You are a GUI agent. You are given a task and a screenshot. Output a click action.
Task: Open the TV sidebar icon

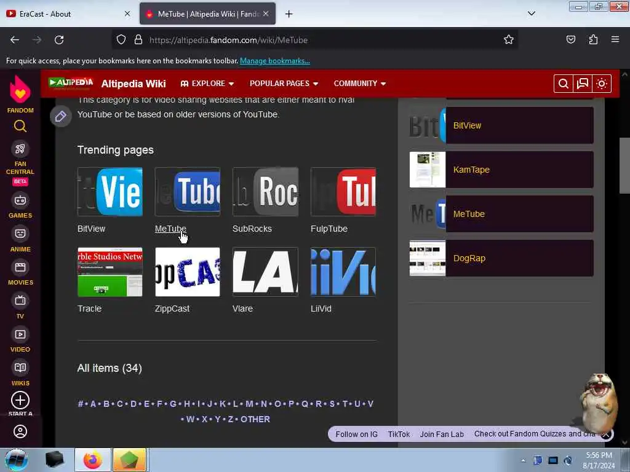tap(20, 301)
